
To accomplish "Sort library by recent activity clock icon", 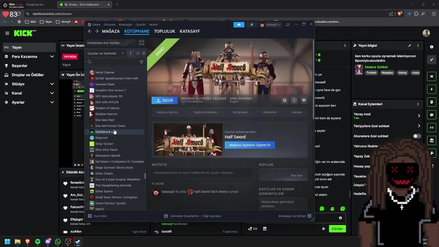I will [x=138, y=53].
